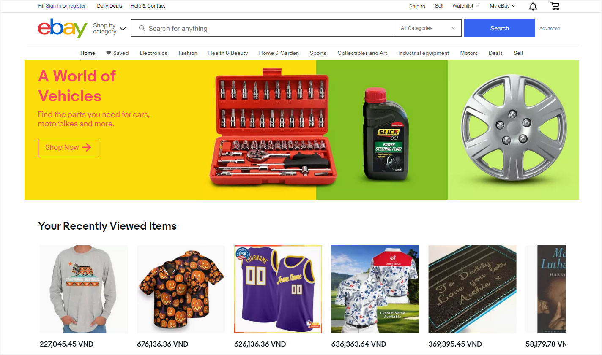Select the Electronics tab

[x=153, y=53]
